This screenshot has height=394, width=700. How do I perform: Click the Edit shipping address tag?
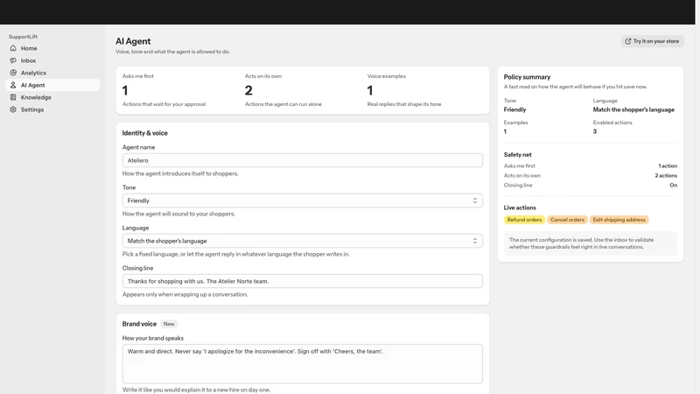619,220
